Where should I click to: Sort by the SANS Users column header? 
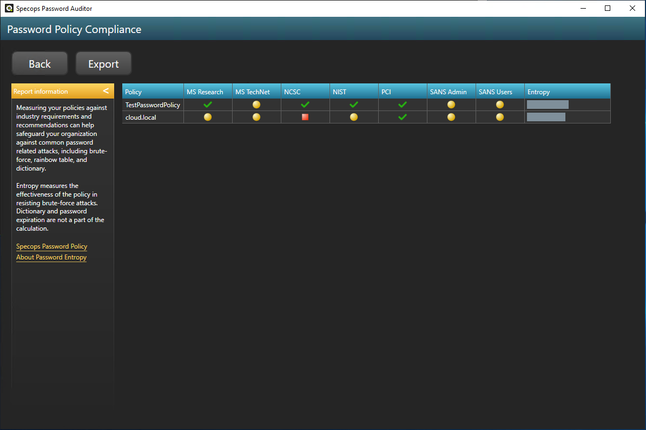point(500,92)
